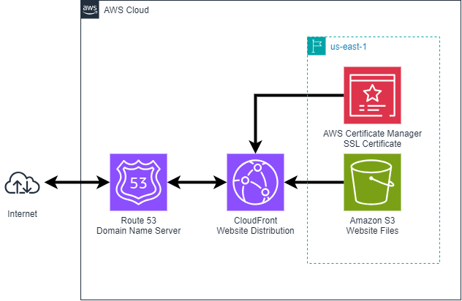Image resolution: width=462 pixels, height=301 pixels.
Task: Select the arrow from S3 to CloudFront
Action: coord(314,183)
